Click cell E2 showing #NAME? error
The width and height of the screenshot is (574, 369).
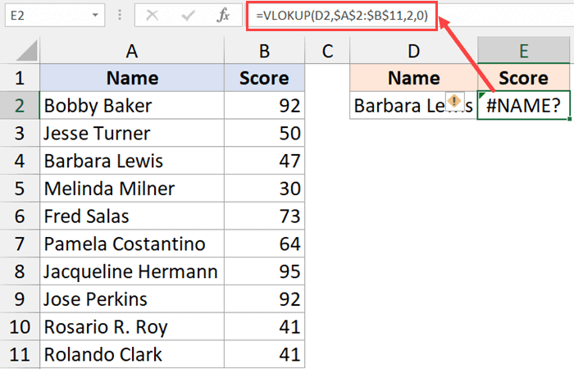coord(524,107)
